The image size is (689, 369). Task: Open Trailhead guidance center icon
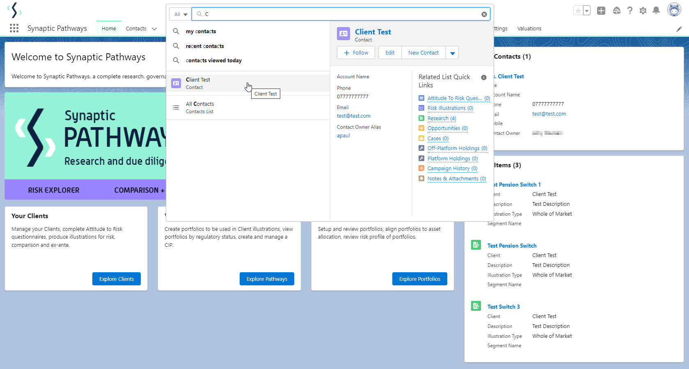[616, 11]
